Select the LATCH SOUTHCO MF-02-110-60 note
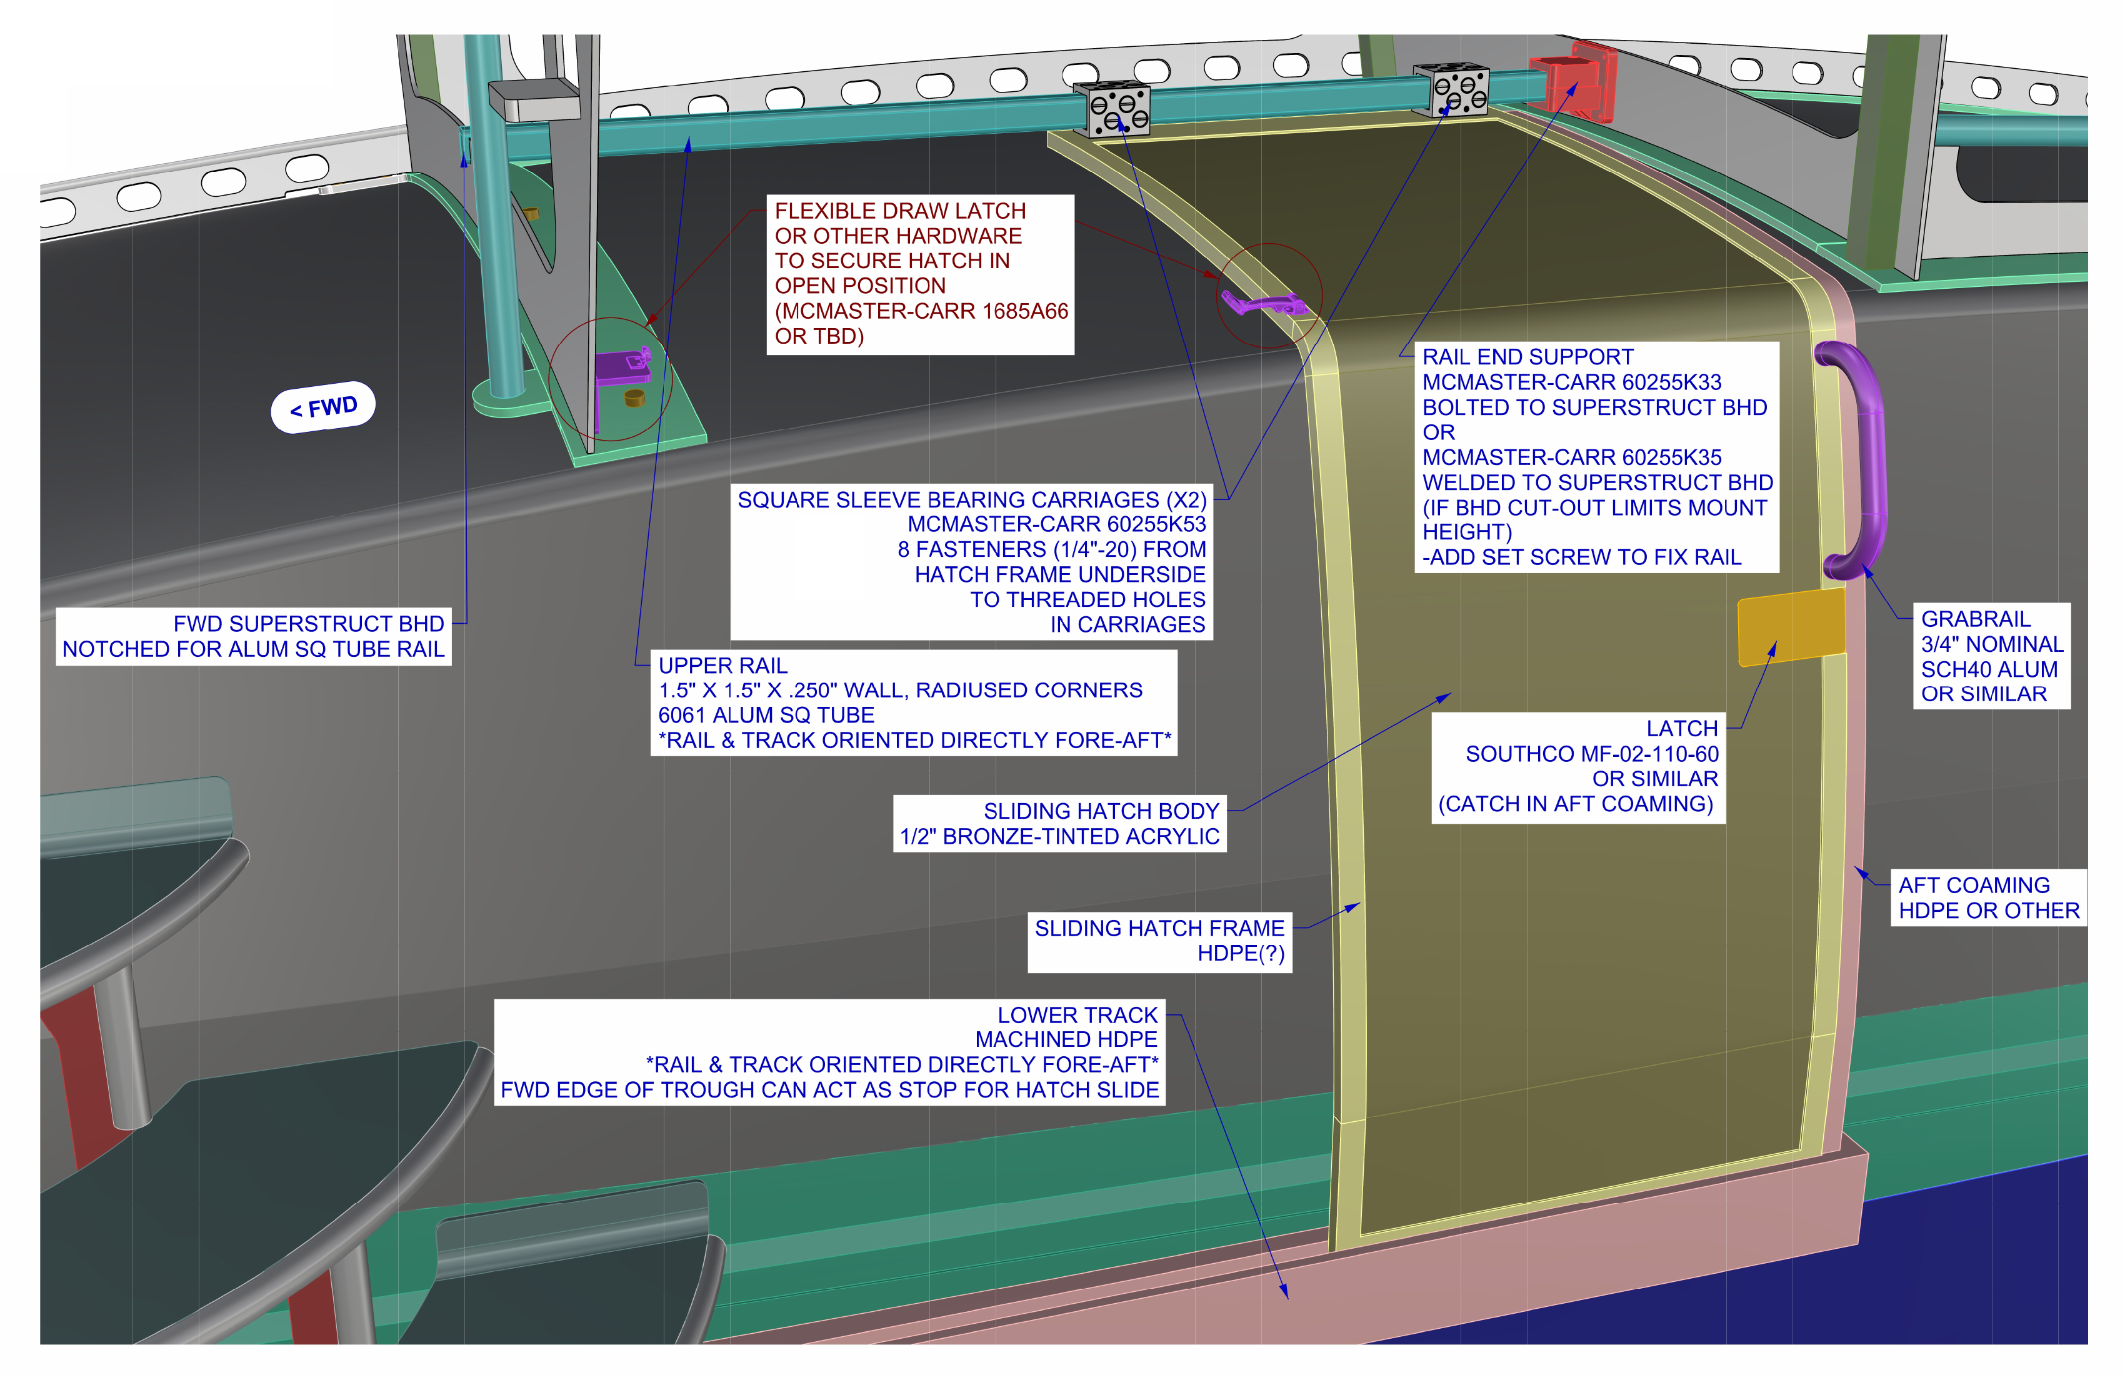This screenshot has height=1375, width=2125. (x=1577, y=767)
